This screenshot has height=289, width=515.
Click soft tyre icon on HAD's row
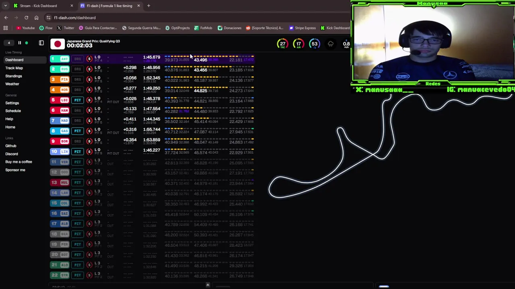click(89, 121)
